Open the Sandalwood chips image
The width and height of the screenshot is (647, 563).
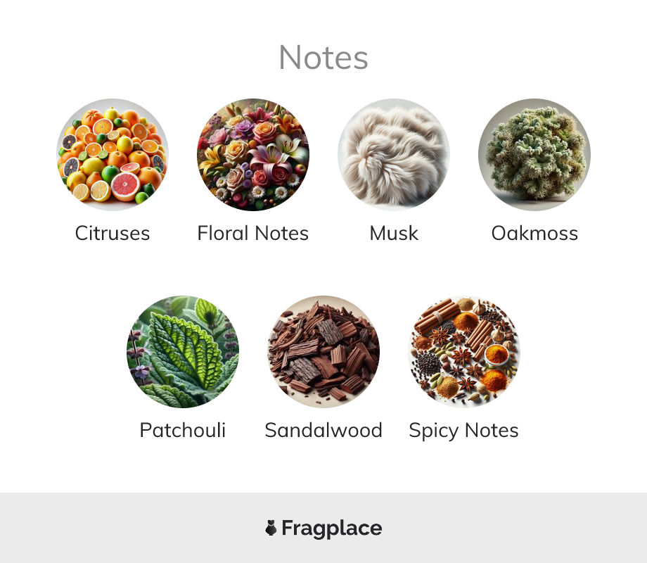tap(323, 351)
